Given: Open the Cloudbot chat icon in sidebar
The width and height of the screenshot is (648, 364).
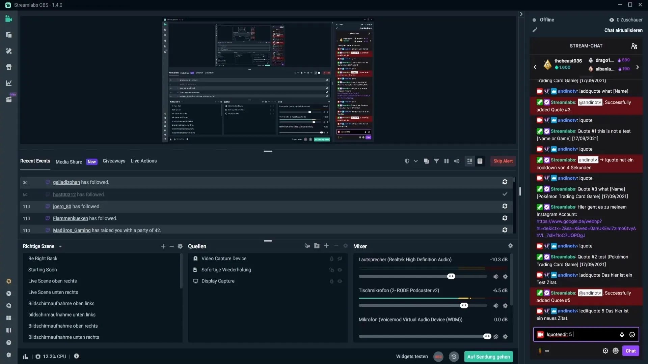Looking at the screenshot, I should click(9, 306).
